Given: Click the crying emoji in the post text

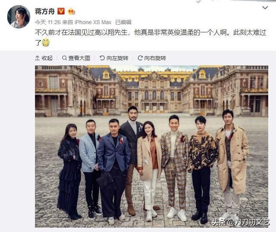Looking at the screenshot, I should (46, 43).
